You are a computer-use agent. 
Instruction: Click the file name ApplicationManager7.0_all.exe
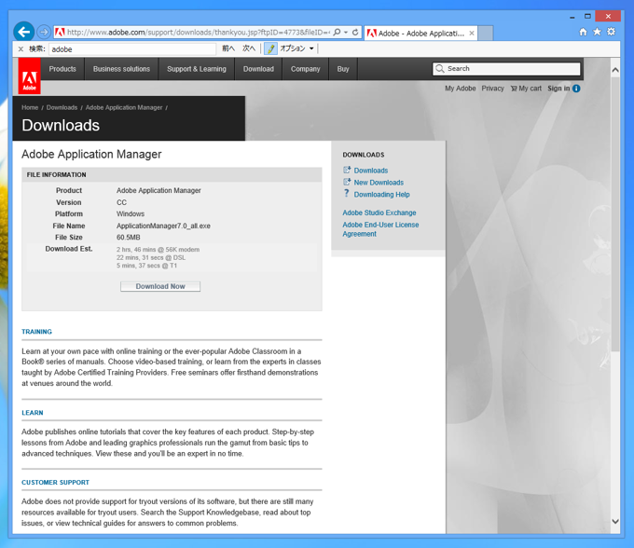coord(163,226)
